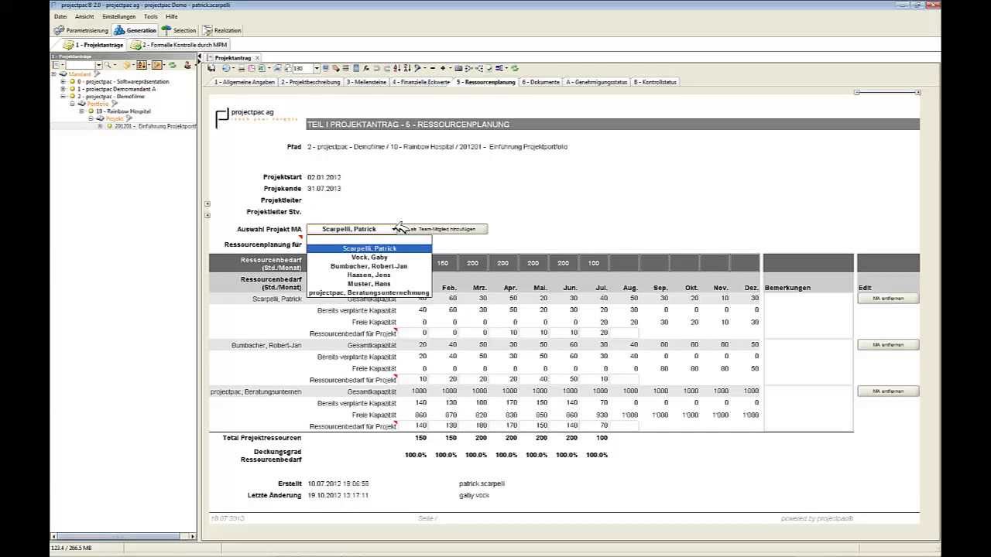
Task: Open the 1 - Projektanträge tab
Action: 93,45
